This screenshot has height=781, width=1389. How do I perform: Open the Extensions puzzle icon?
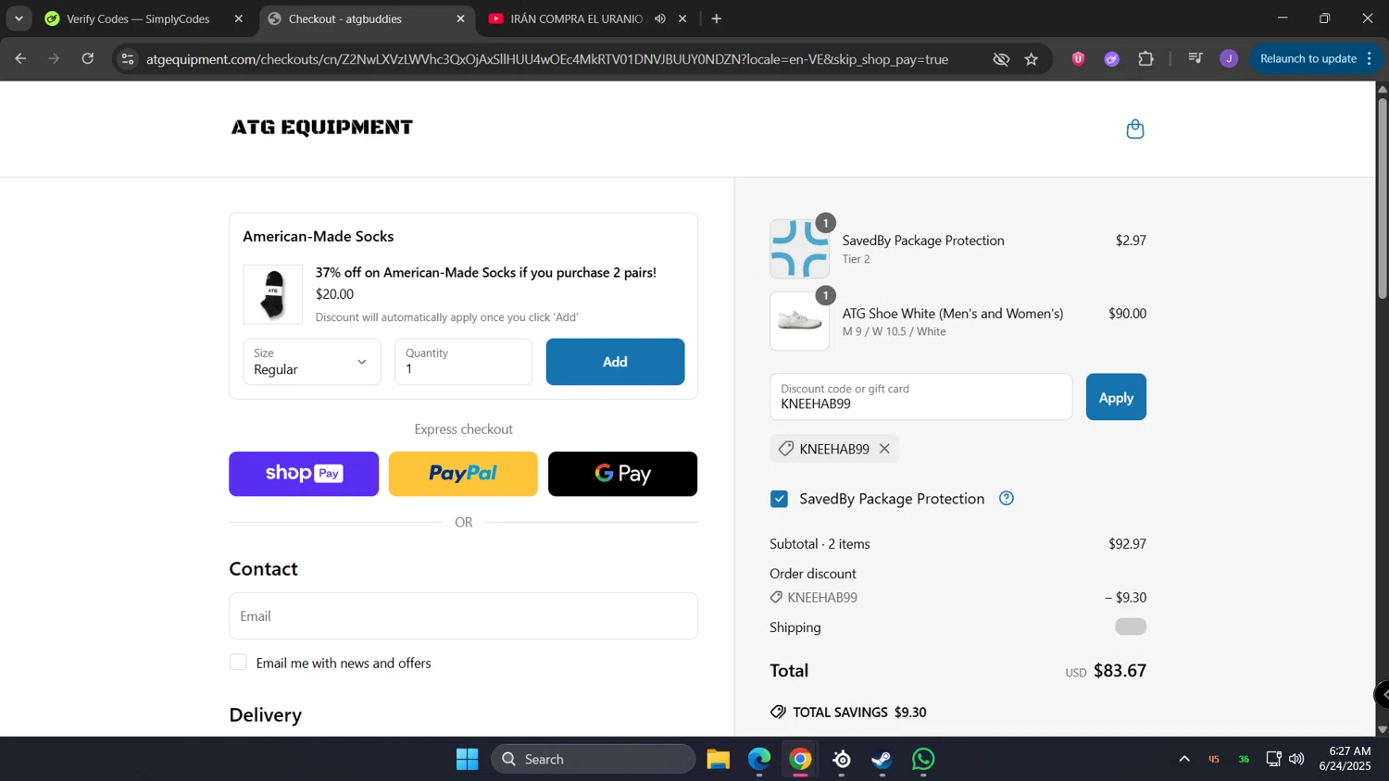(1146, 58)
